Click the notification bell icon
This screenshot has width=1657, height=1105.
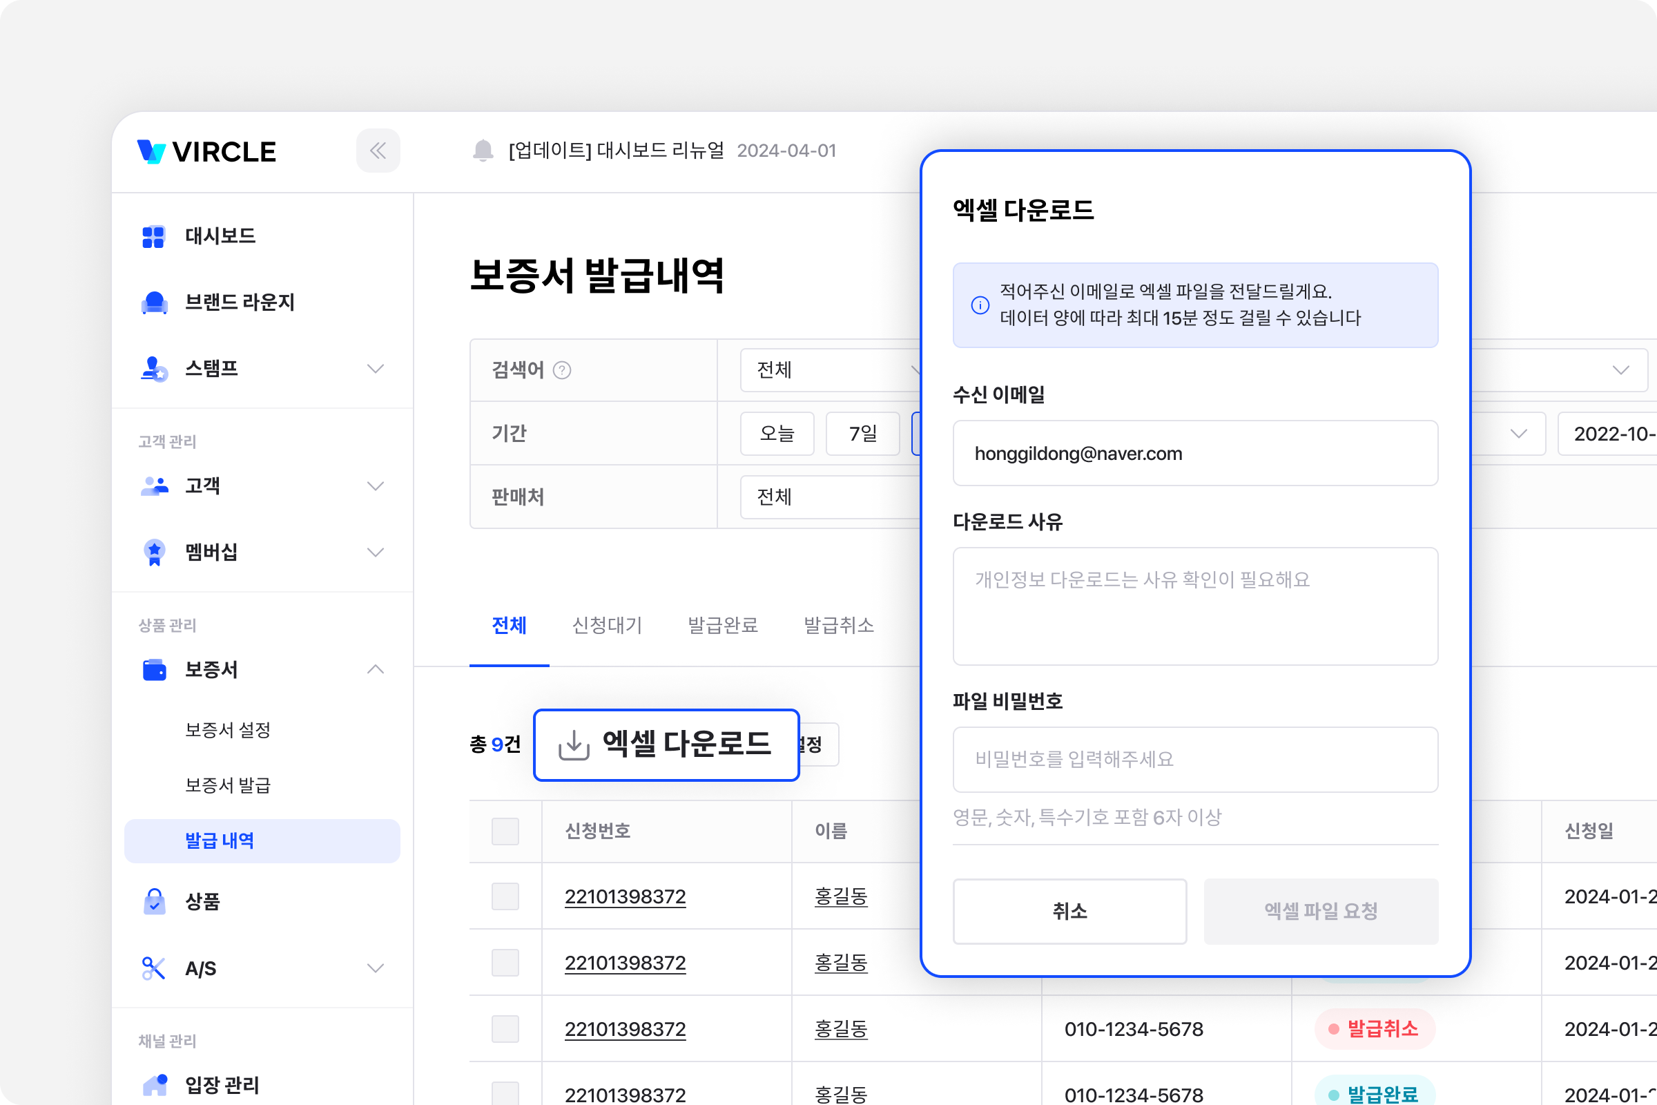[x=483, y=150]
